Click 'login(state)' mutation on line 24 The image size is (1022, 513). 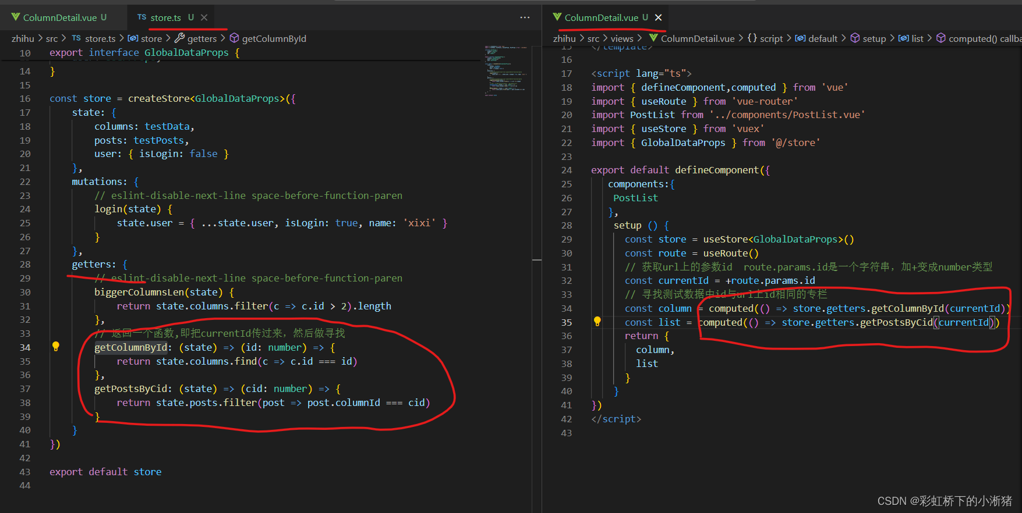128,209
